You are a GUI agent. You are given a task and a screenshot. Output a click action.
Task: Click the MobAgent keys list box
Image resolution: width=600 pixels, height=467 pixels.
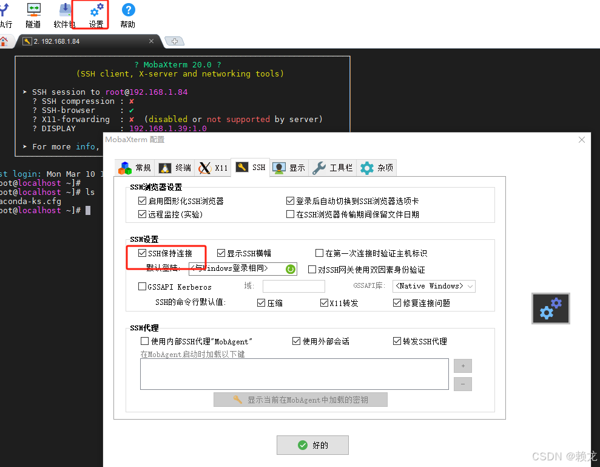click(x=294, y=374)
